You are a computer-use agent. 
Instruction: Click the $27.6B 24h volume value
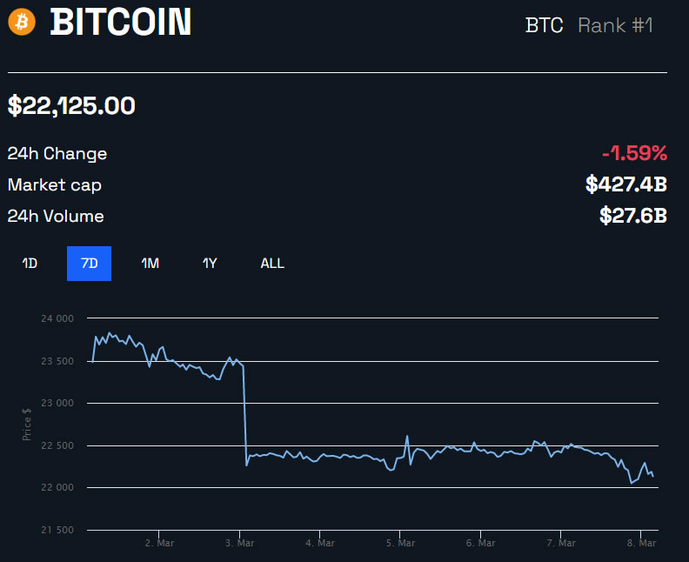click(x=632, y=216)
